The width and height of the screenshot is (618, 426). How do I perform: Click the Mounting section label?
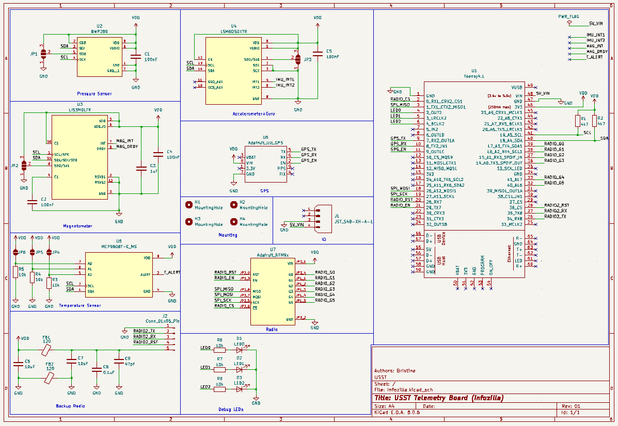click(x=228, y=235)
